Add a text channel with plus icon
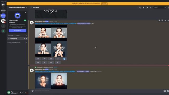This screenshot has height=95, width=169. click(x=26, y=36)
